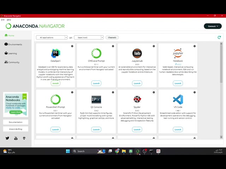Open settings gear on CMD.exe Prompt card
Viewport: 226px width, 169px height.
[113, 46]
